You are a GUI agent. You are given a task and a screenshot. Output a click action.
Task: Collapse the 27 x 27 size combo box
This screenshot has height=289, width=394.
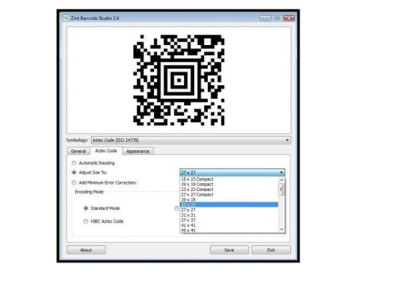tap(232, 172)
